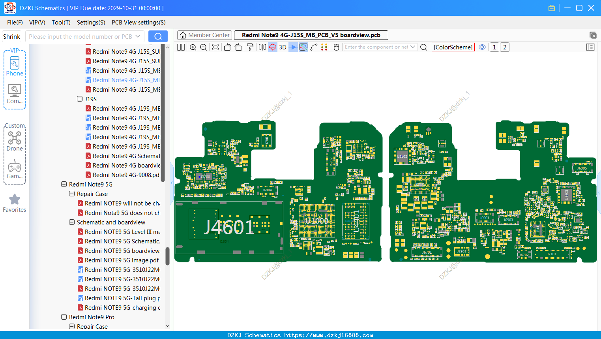Screen dimensions: 601x339
Task: Open Redmi NOTE9 will not be charged case
Action: (119, 203)
